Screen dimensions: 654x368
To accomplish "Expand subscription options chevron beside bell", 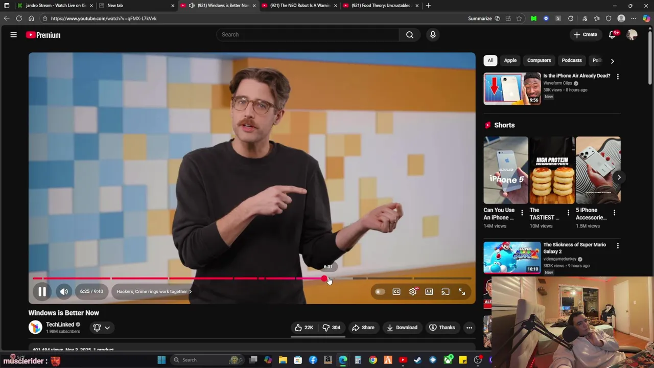I will coord(107,328).
